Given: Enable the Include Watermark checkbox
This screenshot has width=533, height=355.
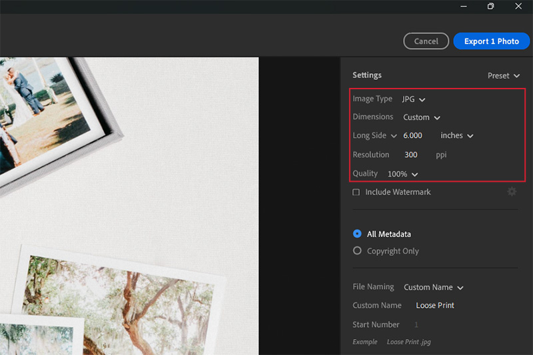Looking at the screenshot, I should point(356,192).
